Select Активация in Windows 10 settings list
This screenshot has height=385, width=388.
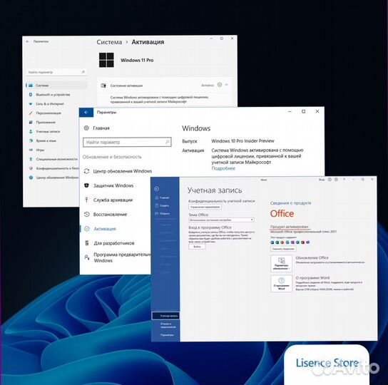pos(100,229)
